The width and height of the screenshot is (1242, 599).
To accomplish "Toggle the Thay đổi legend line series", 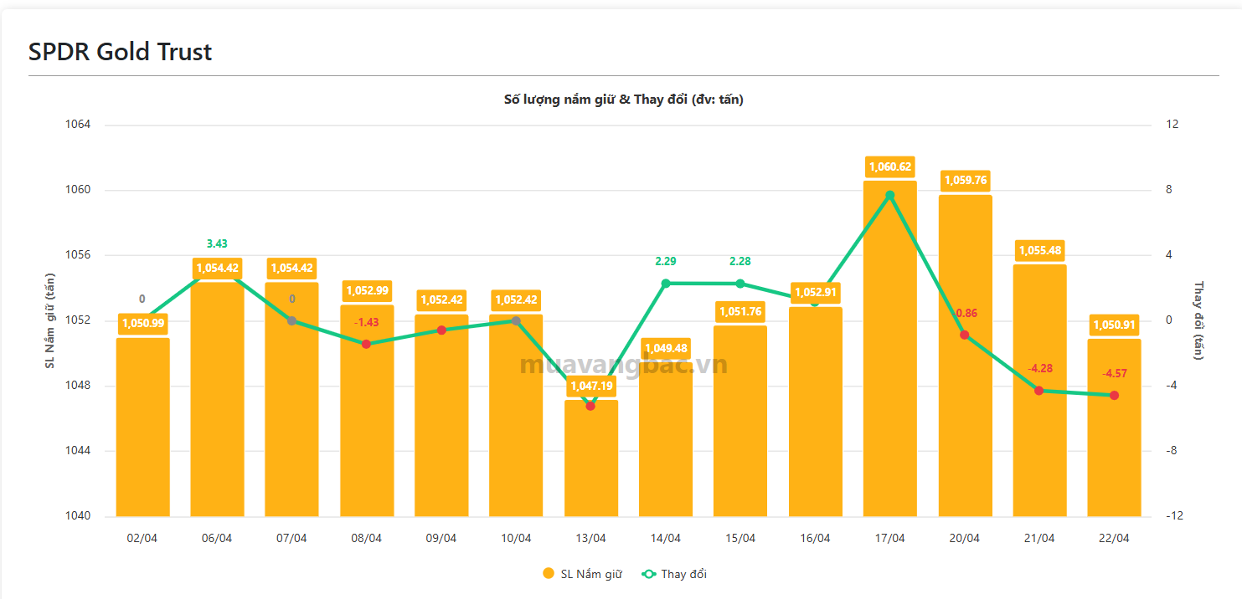I will [x=674, y=574].
